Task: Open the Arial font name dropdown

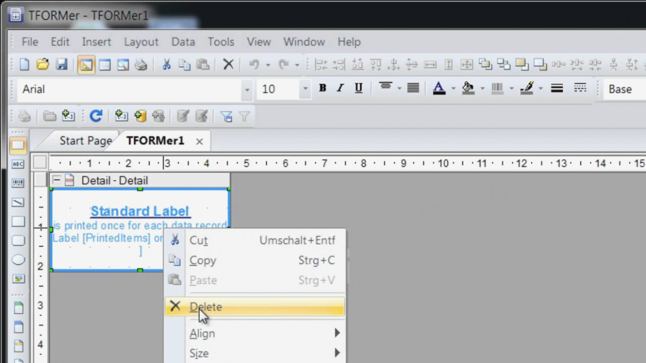Action: (x=247, y=89)
